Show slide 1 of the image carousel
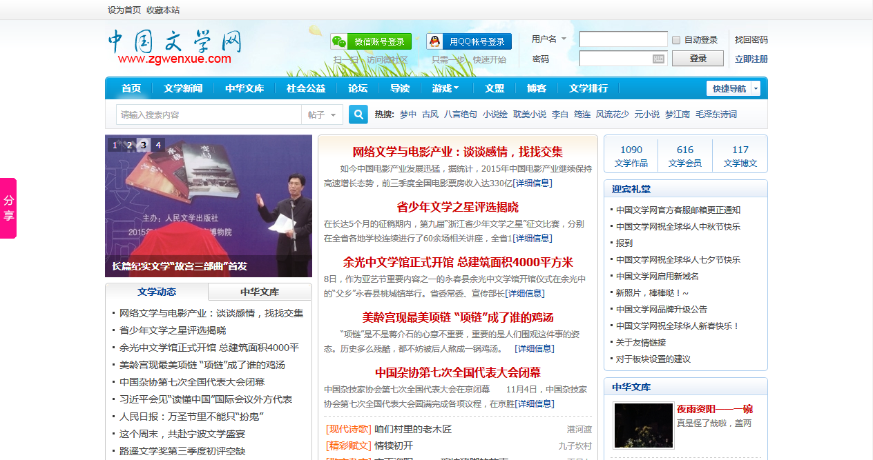This screenshot has width=873, height=460. tap(114, 145)
